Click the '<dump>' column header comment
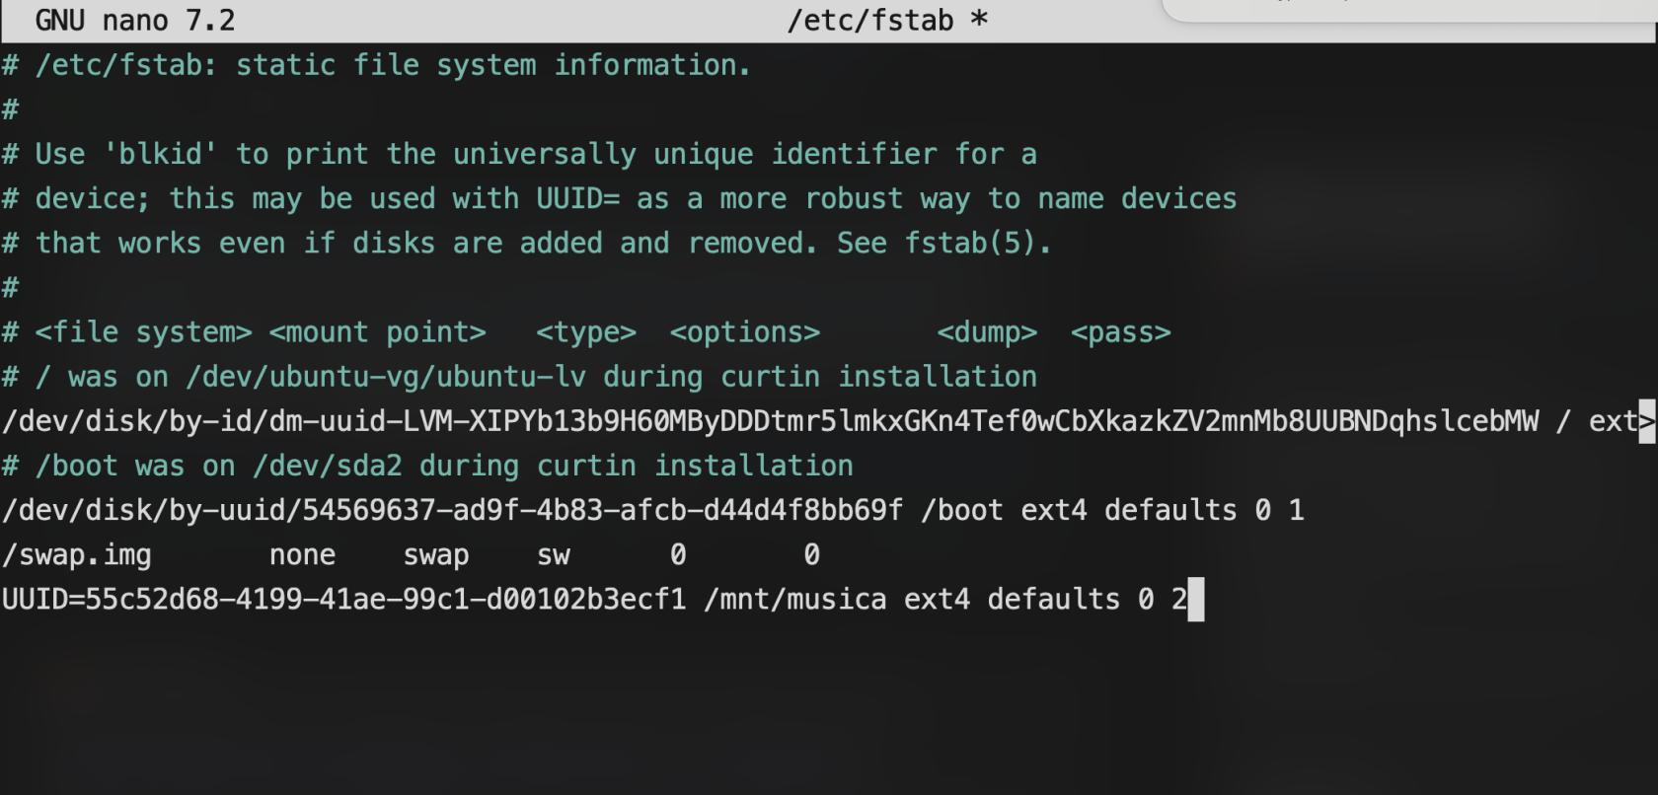This screenshot has height=795, width=1658. (x=987, y=332)
